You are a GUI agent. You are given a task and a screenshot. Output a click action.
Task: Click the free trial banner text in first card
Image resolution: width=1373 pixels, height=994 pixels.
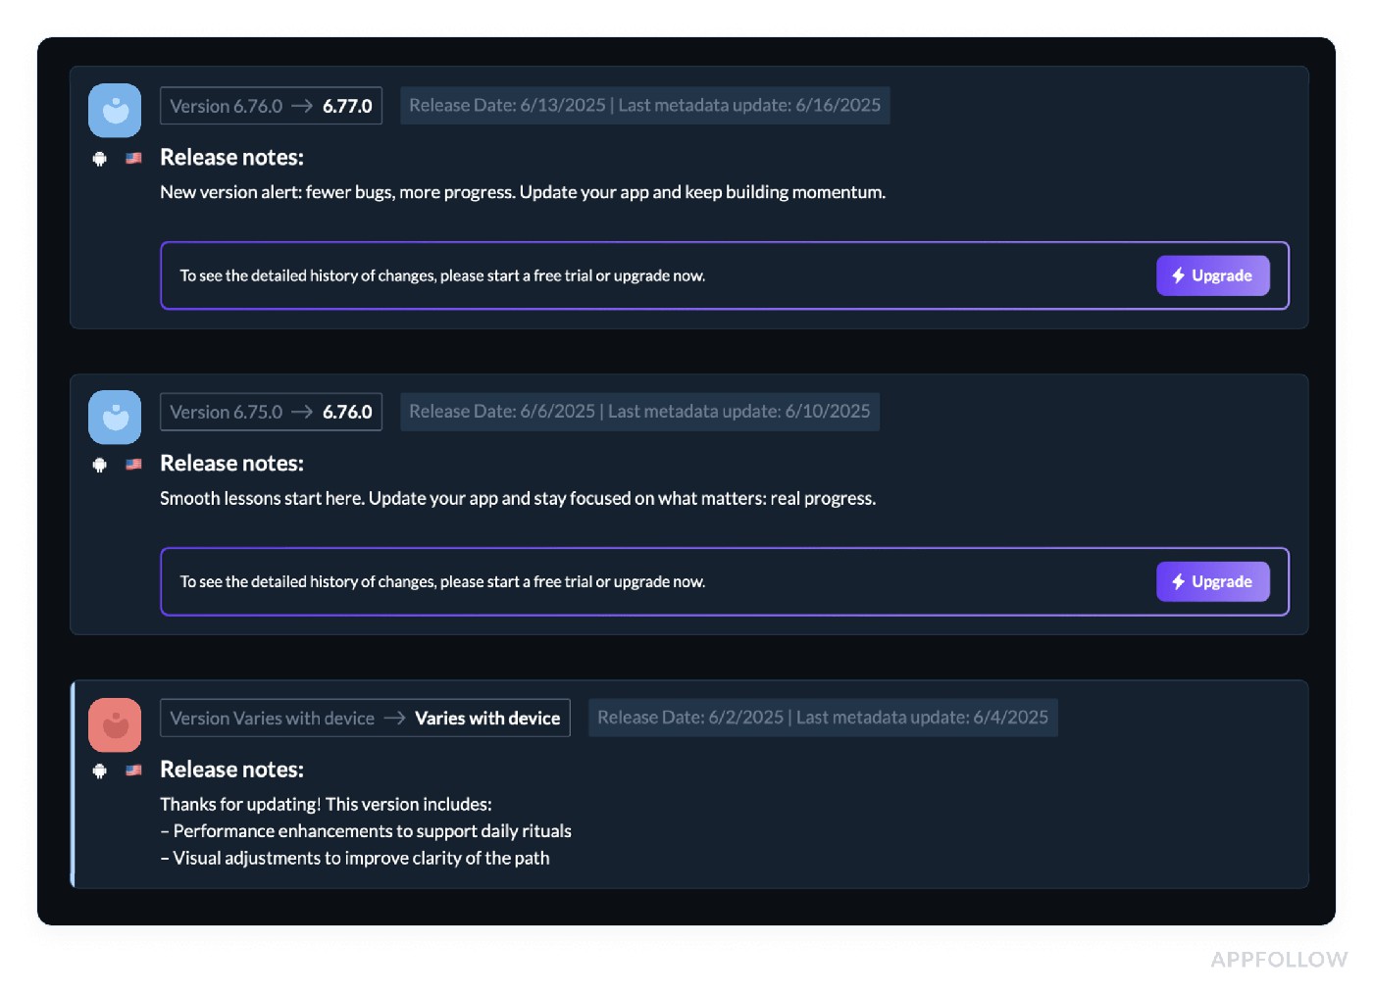[442, 275]
